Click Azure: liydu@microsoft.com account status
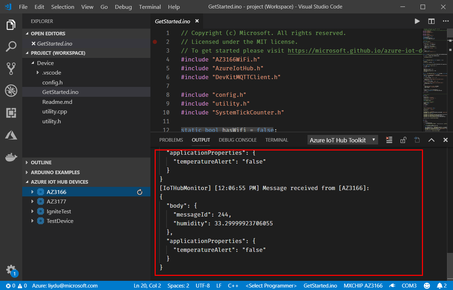The image size is (453, 290). tap(65, 285)
